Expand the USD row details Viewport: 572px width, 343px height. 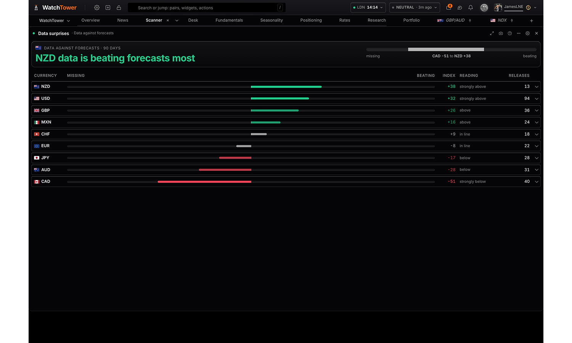click(537, 99)
